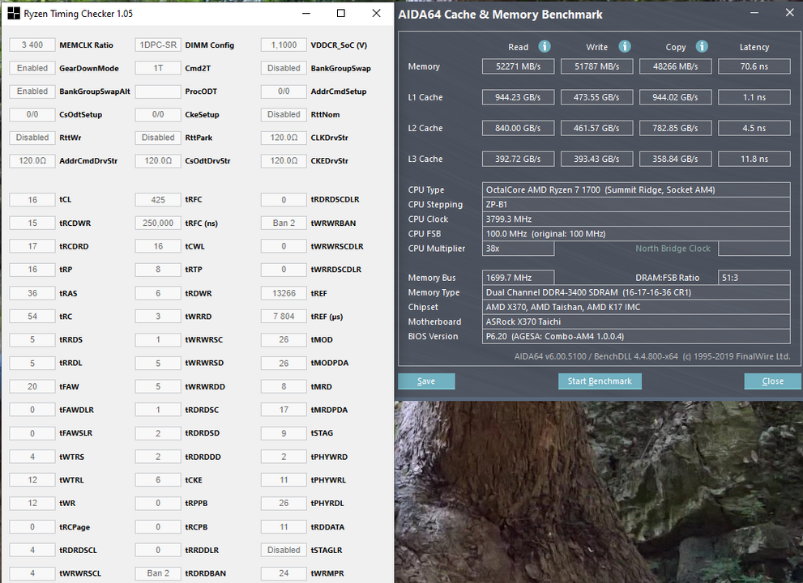Image resolution: width=803 pixels, height=583 pixels.
Task: Click the tWRMPR value 24 field
Action: 284,573
